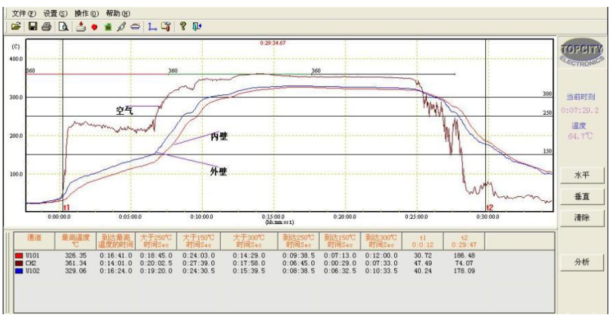Click the open folder icon in toolbar
The image size is (611, 317).
tap(17, 26)
